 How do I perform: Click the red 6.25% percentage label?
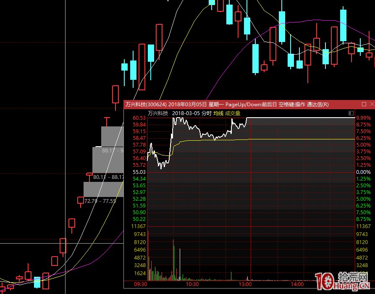point(364,138)
